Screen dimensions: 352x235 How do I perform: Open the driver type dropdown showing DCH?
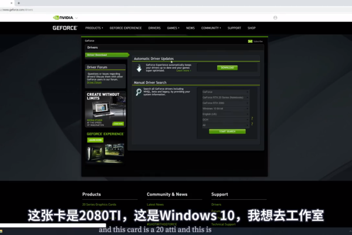point(225,120)
